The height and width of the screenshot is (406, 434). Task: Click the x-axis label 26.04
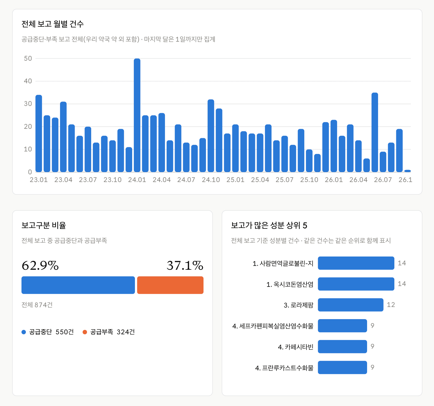(x=358, y=180)
